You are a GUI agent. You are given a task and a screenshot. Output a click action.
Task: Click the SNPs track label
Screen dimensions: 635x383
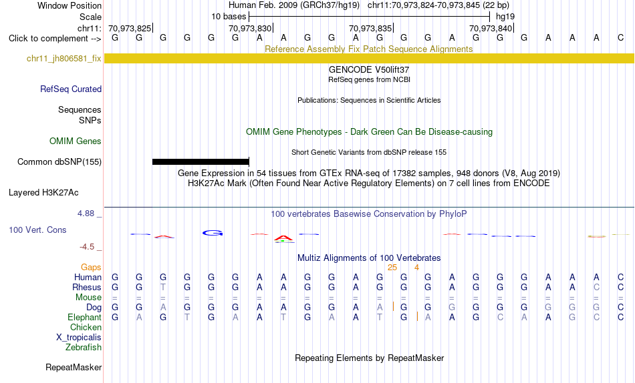point(90,121)
